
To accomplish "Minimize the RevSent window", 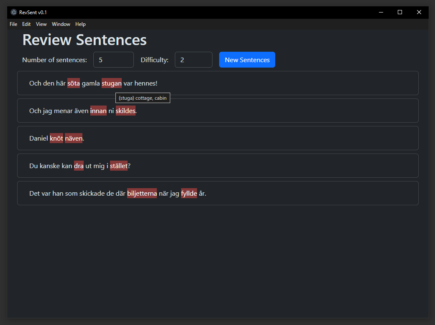I will (381, 12).
